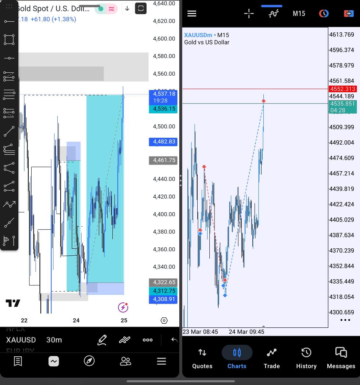Toggle the green dot pill on TradingView header
This screenshot has width=360, height=385.
click(100, 9)
